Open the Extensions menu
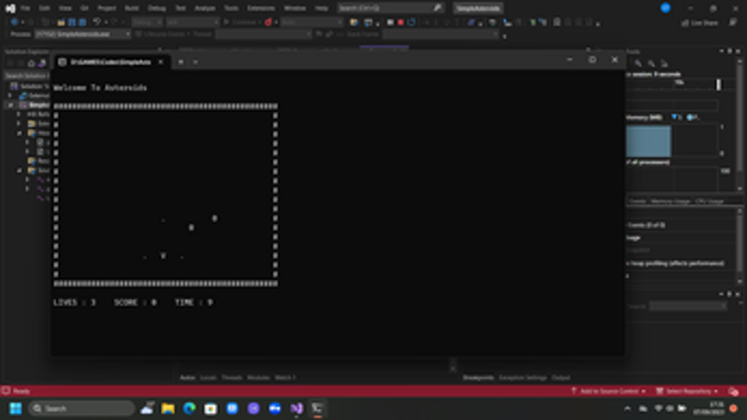This screenshot has height=420, width=747. [x=261, y=8]
